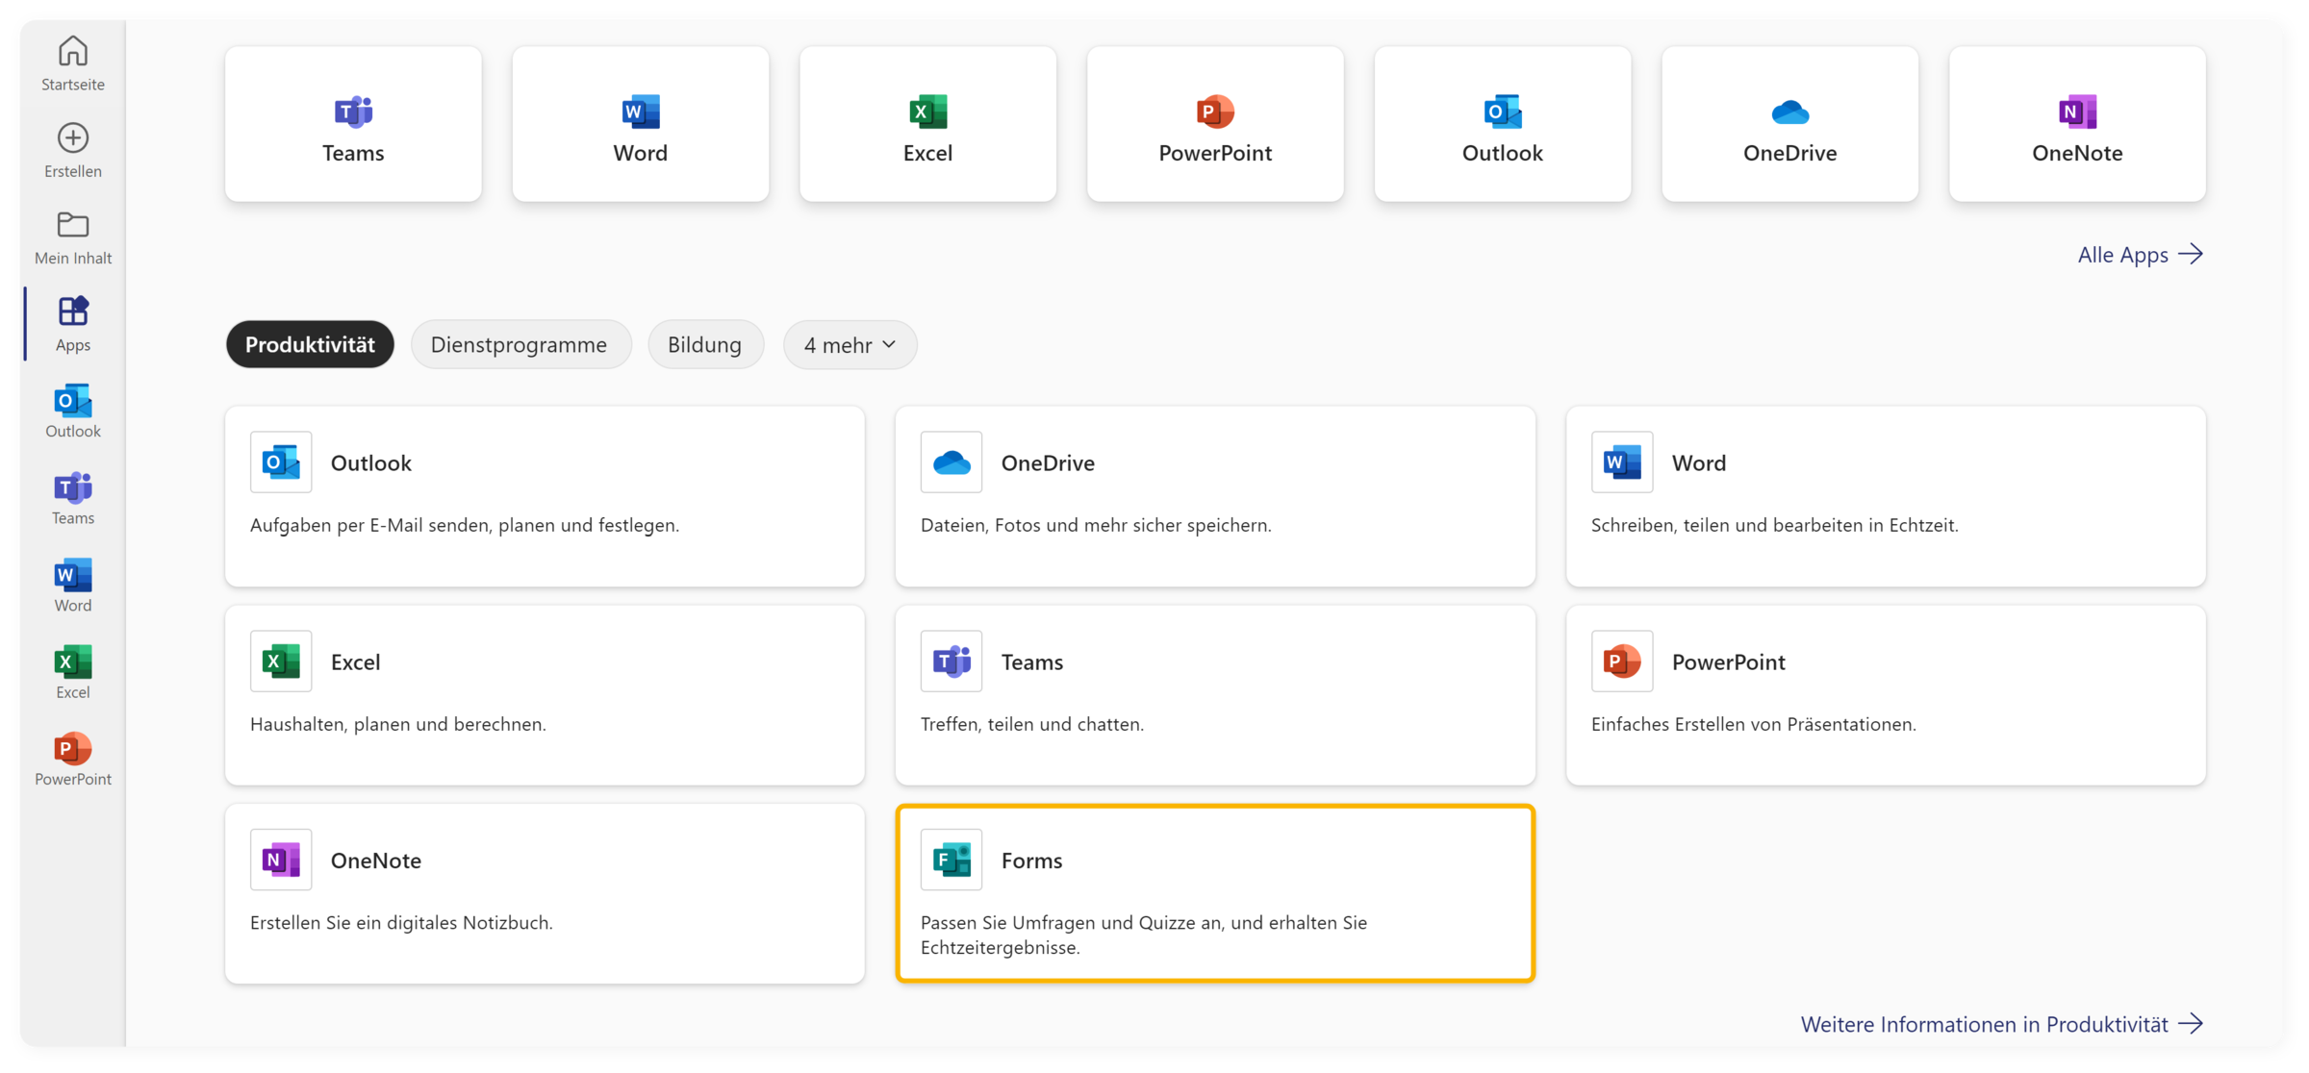Launch PowerPoint from left sidebar
This screenshot has width=2309, height=1073.
pos(72,759)
